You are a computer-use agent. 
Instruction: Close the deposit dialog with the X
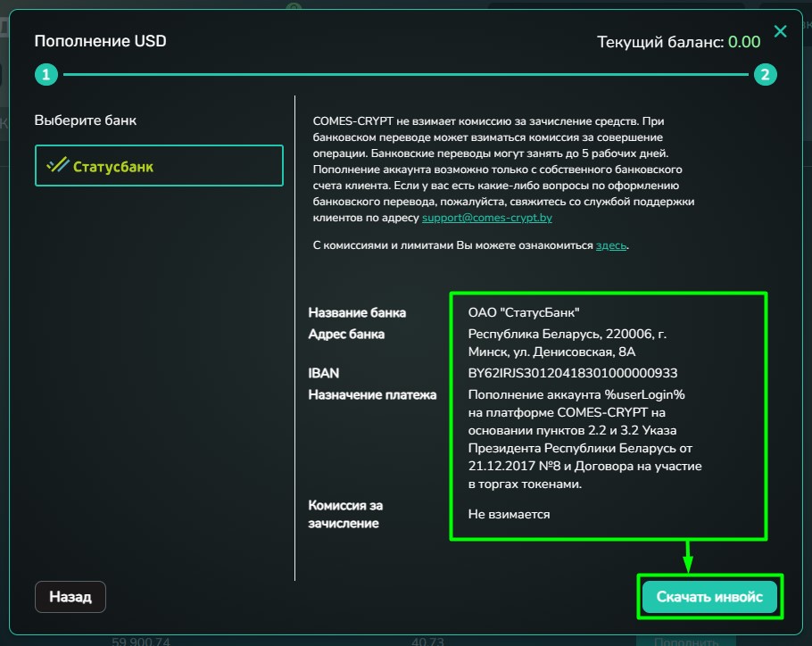coord(781,32)
